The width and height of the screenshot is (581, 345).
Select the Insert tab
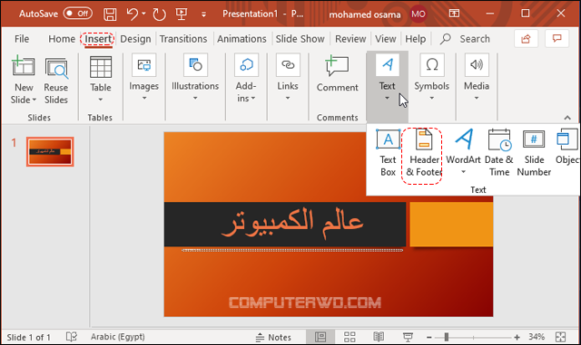(x=98, y=39)
